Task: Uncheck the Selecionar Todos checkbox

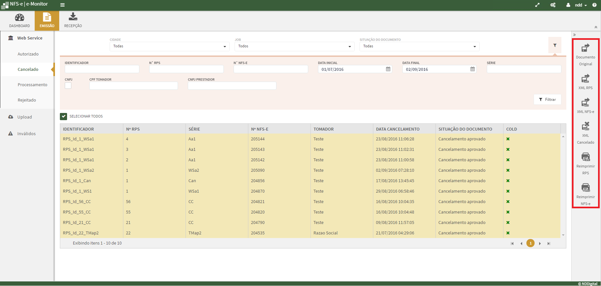Action: tap(63, 116)
